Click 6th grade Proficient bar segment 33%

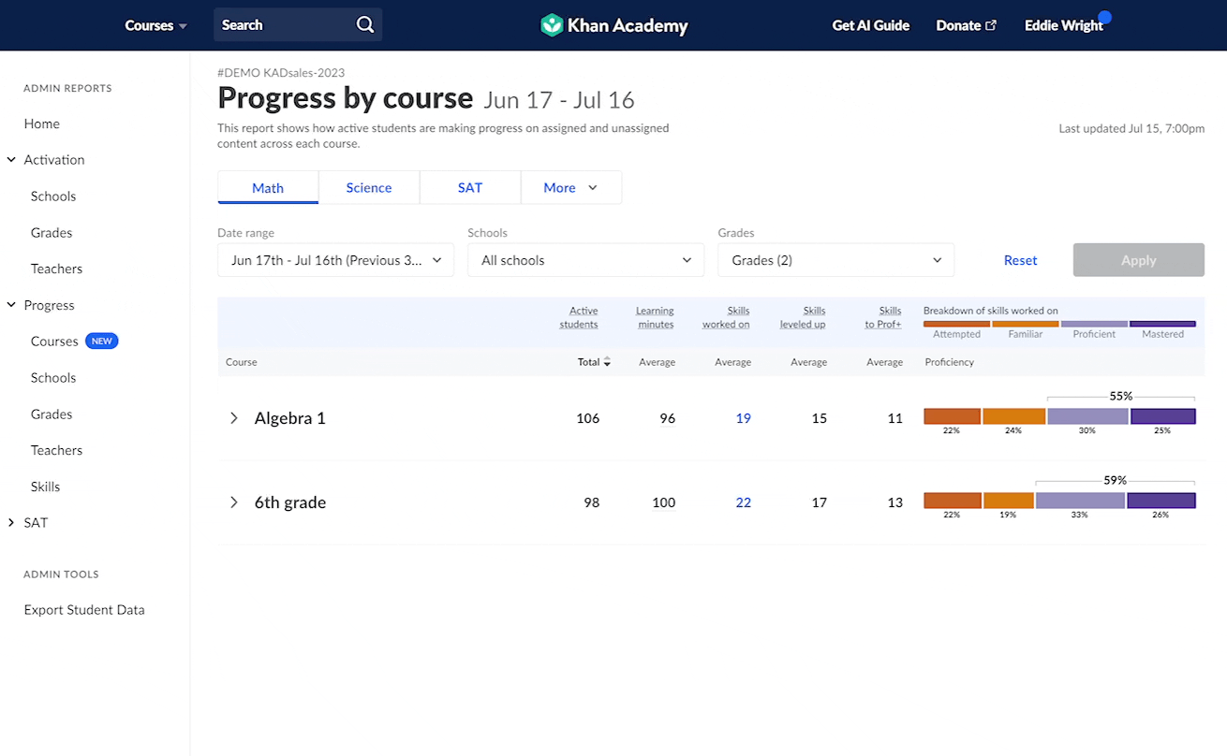click(1080, 501)
